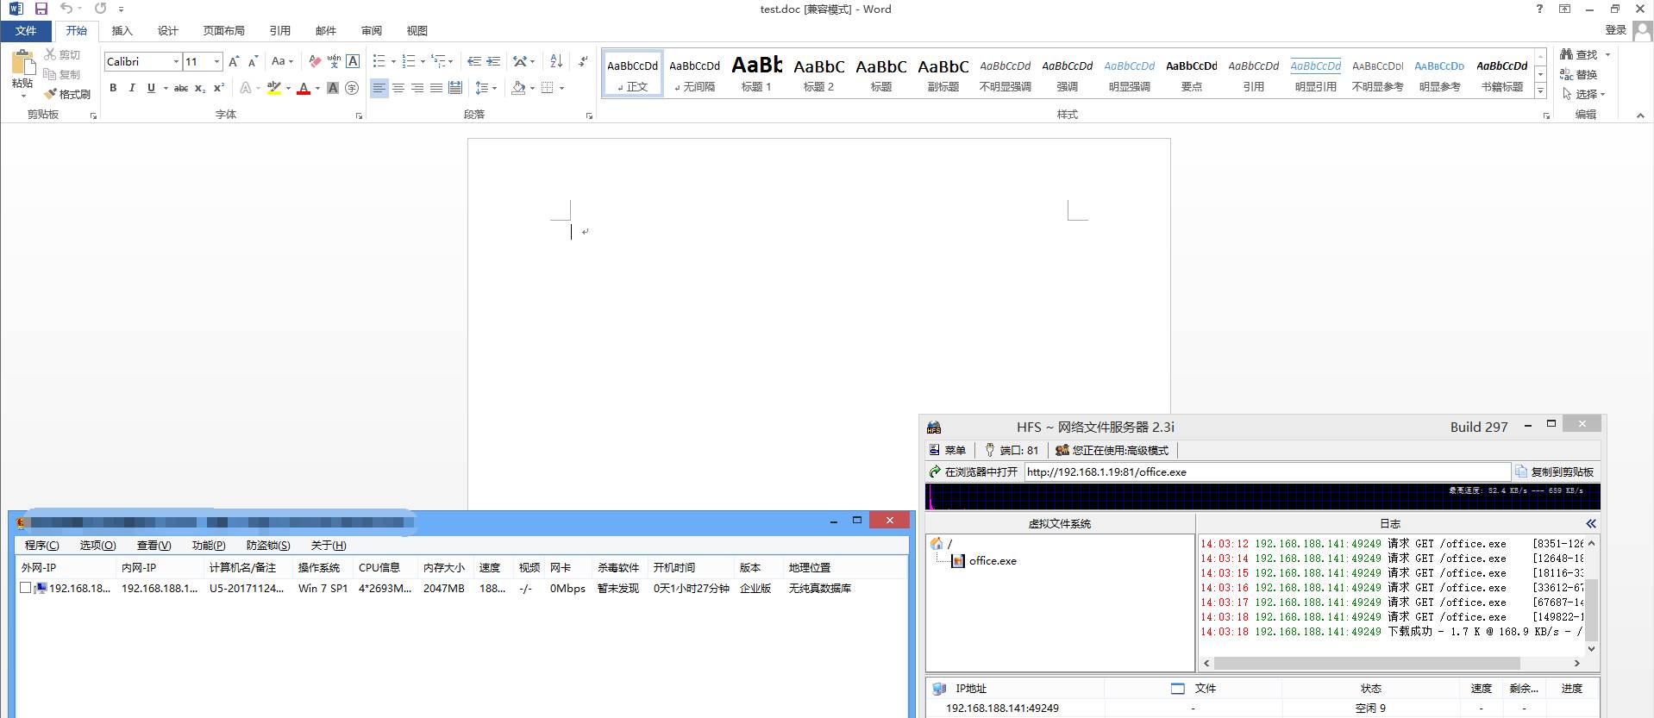Open the Select (选择) dropdown in Editing
This screenshot has width=1654, height=718.
(x=1584, y=94)
